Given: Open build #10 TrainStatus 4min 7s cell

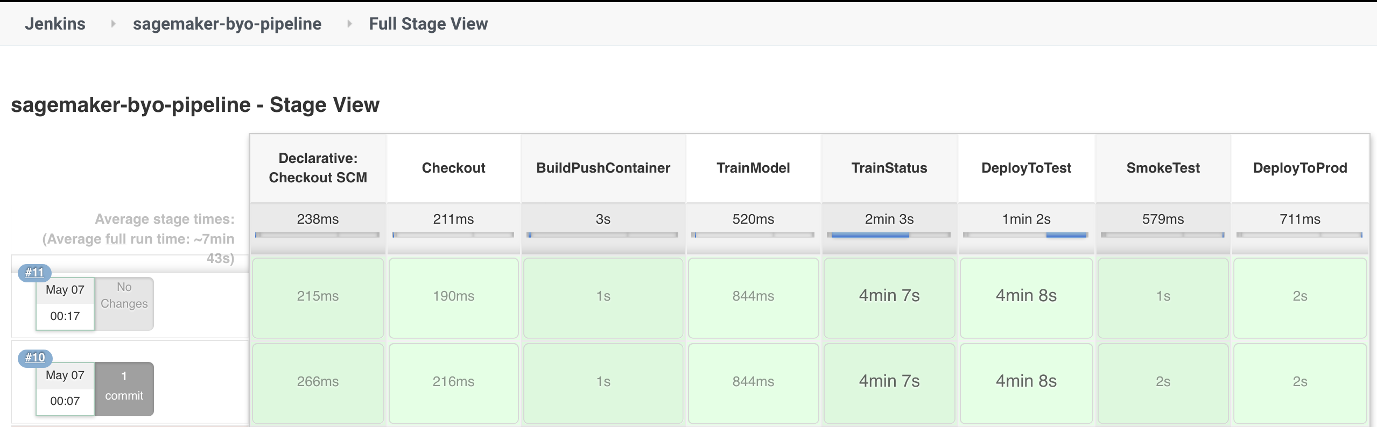Looking at the screenshot, I should (x=889, y=383).
